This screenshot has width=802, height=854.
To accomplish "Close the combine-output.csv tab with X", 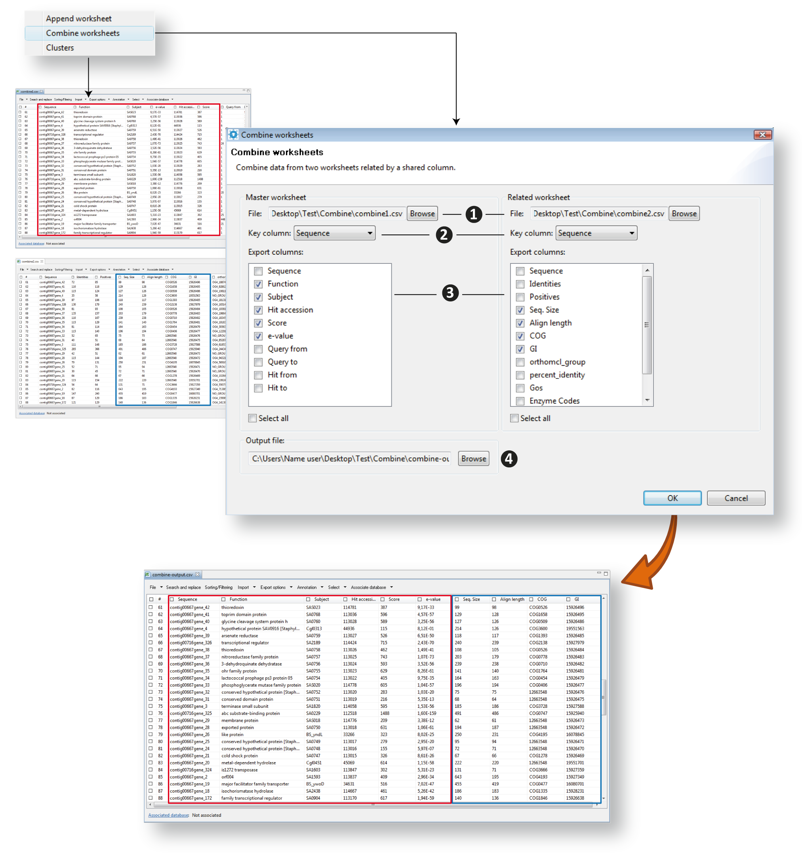I will click(x=198, y=574).
